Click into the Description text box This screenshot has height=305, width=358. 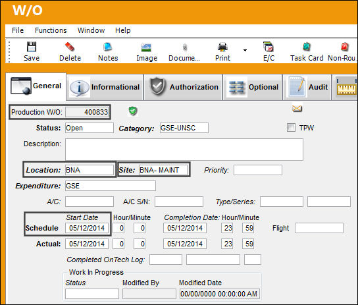click(184, 150)
